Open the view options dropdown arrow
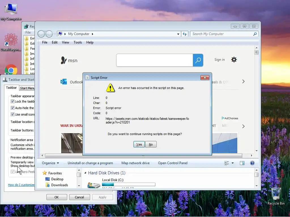 pos(233,163)
